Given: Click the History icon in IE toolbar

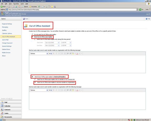Looking at the screenshot, I should (x=39, y=7).
